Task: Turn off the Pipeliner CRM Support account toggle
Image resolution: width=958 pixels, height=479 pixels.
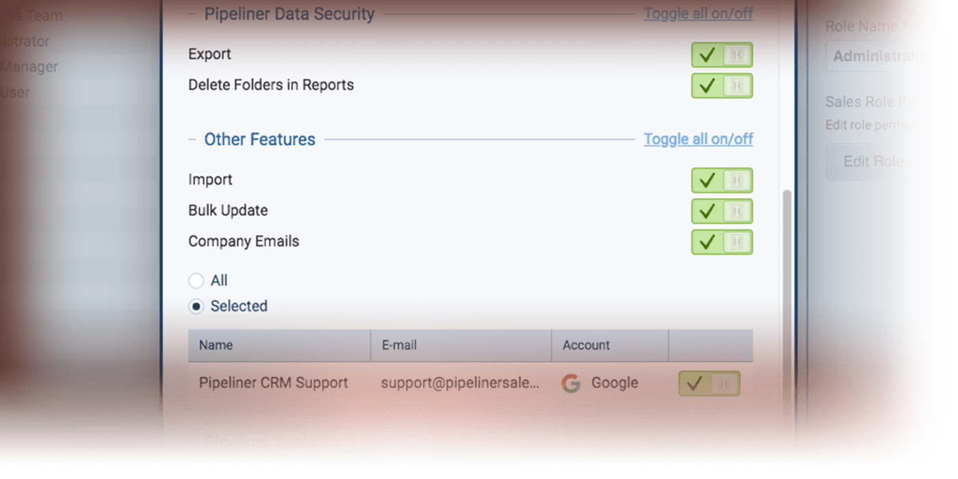Action: tap(710, 383)
